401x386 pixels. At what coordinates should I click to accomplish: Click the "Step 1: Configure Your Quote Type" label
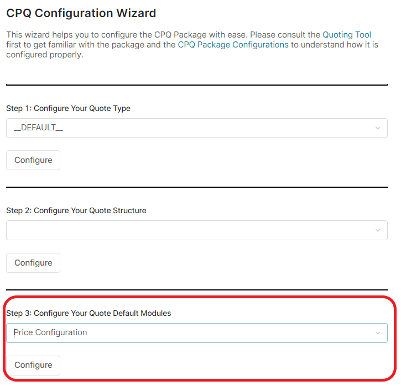69,108
